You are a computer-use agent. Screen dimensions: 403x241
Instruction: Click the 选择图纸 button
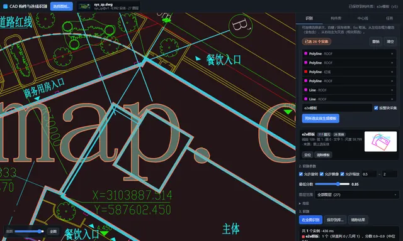click(x=62, y=6)
